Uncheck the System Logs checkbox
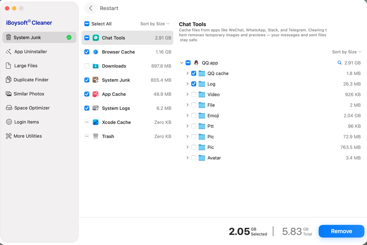 point(87,108)
